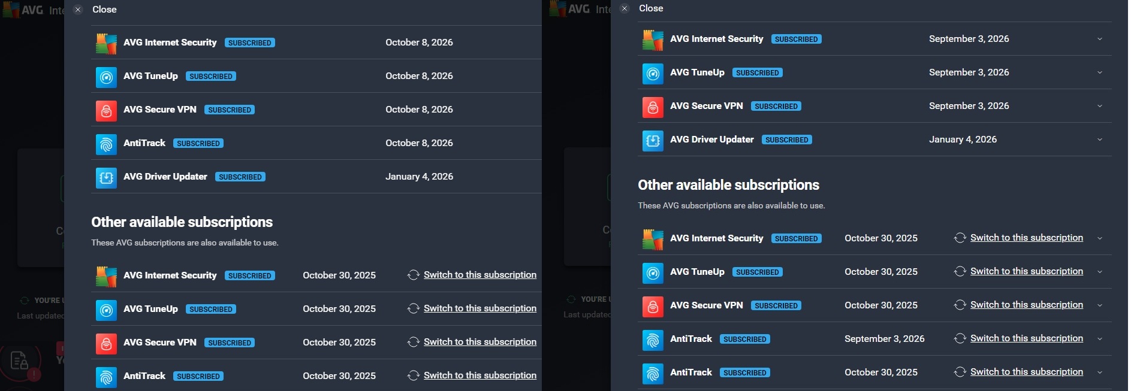Expand AVG Internet Security September 3, 2026 row chevron
Screen dimensions: 1131x391
pos(1099,40)
